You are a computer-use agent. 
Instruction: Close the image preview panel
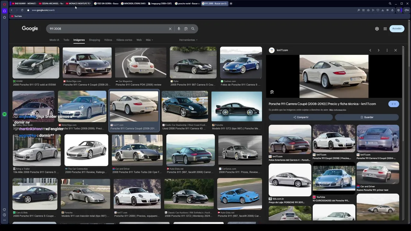coord(396,50)
